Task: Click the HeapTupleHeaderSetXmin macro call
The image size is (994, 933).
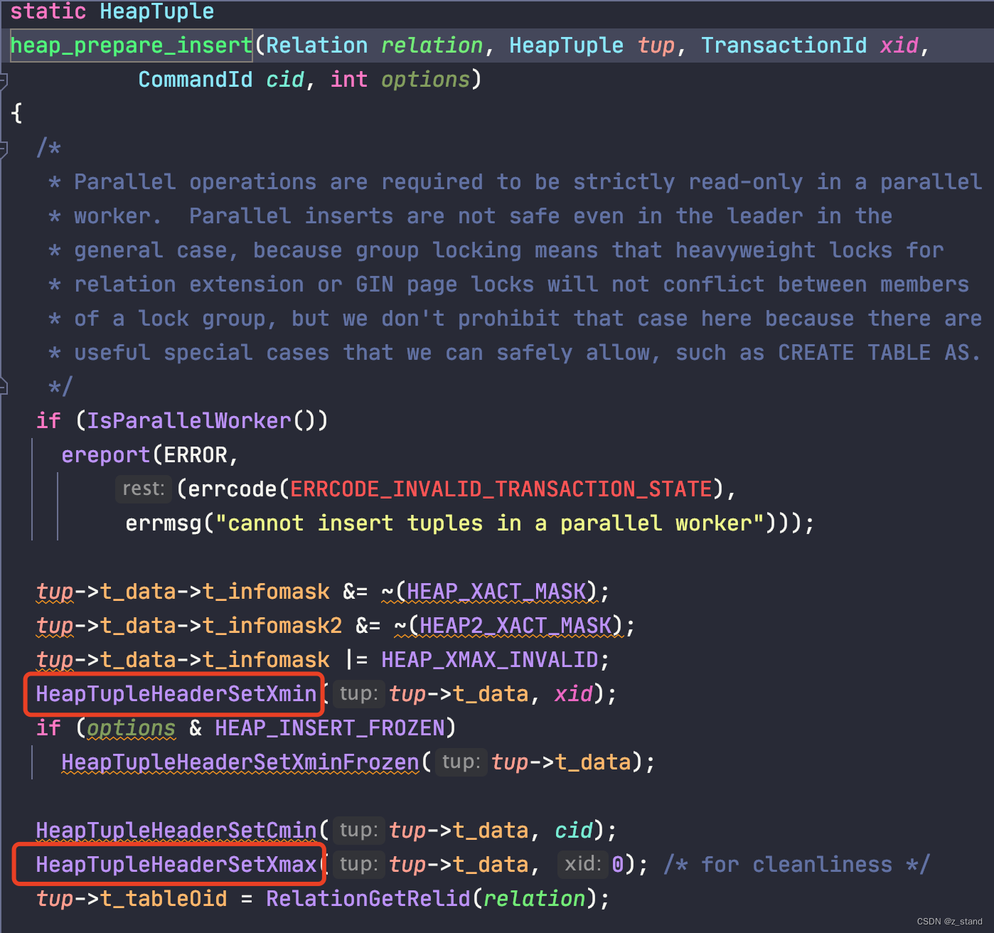Action: [x=176, y=693]
